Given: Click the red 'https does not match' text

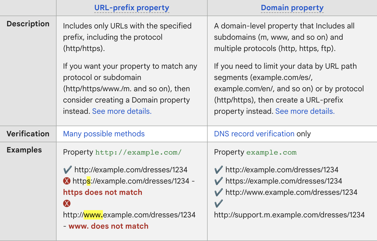Looking at the screenshot, I should [x=103, y=192].
